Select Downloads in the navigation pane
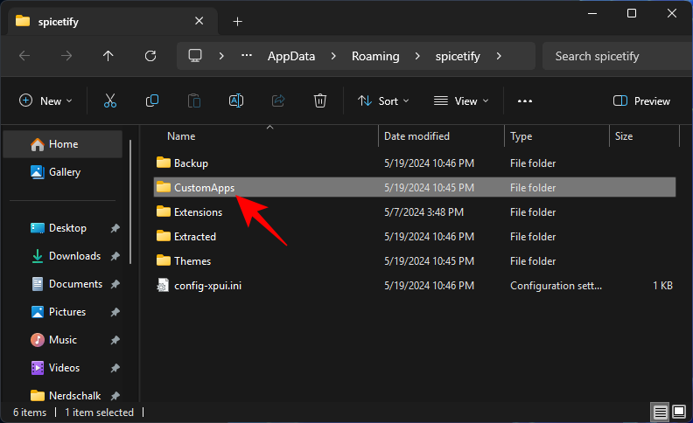 pyautogui.click(x=74, y=256)
